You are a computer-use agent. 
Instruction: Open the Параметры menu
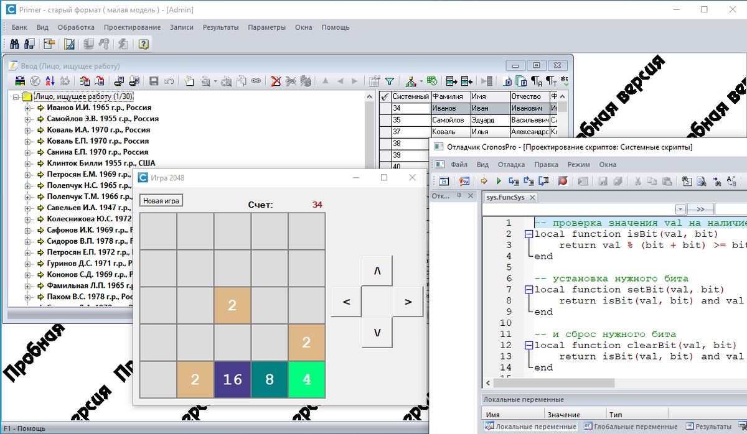coord(266,27)
